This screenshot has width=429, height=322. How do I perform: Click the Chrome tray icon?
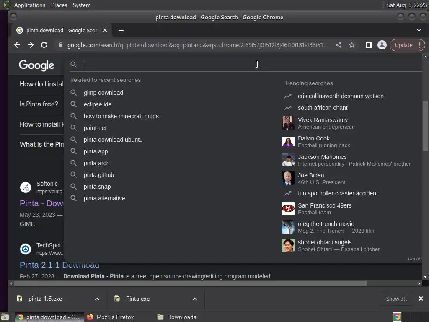pyautogui.click(x=397, y=317)
